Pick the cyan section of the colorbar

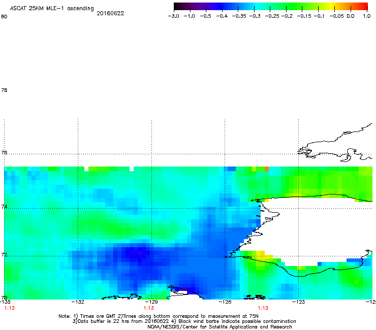258,6
